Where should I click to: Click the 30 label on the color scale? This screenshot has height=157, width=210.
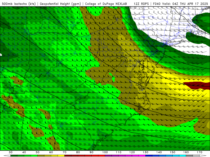(x=10, y=152)
